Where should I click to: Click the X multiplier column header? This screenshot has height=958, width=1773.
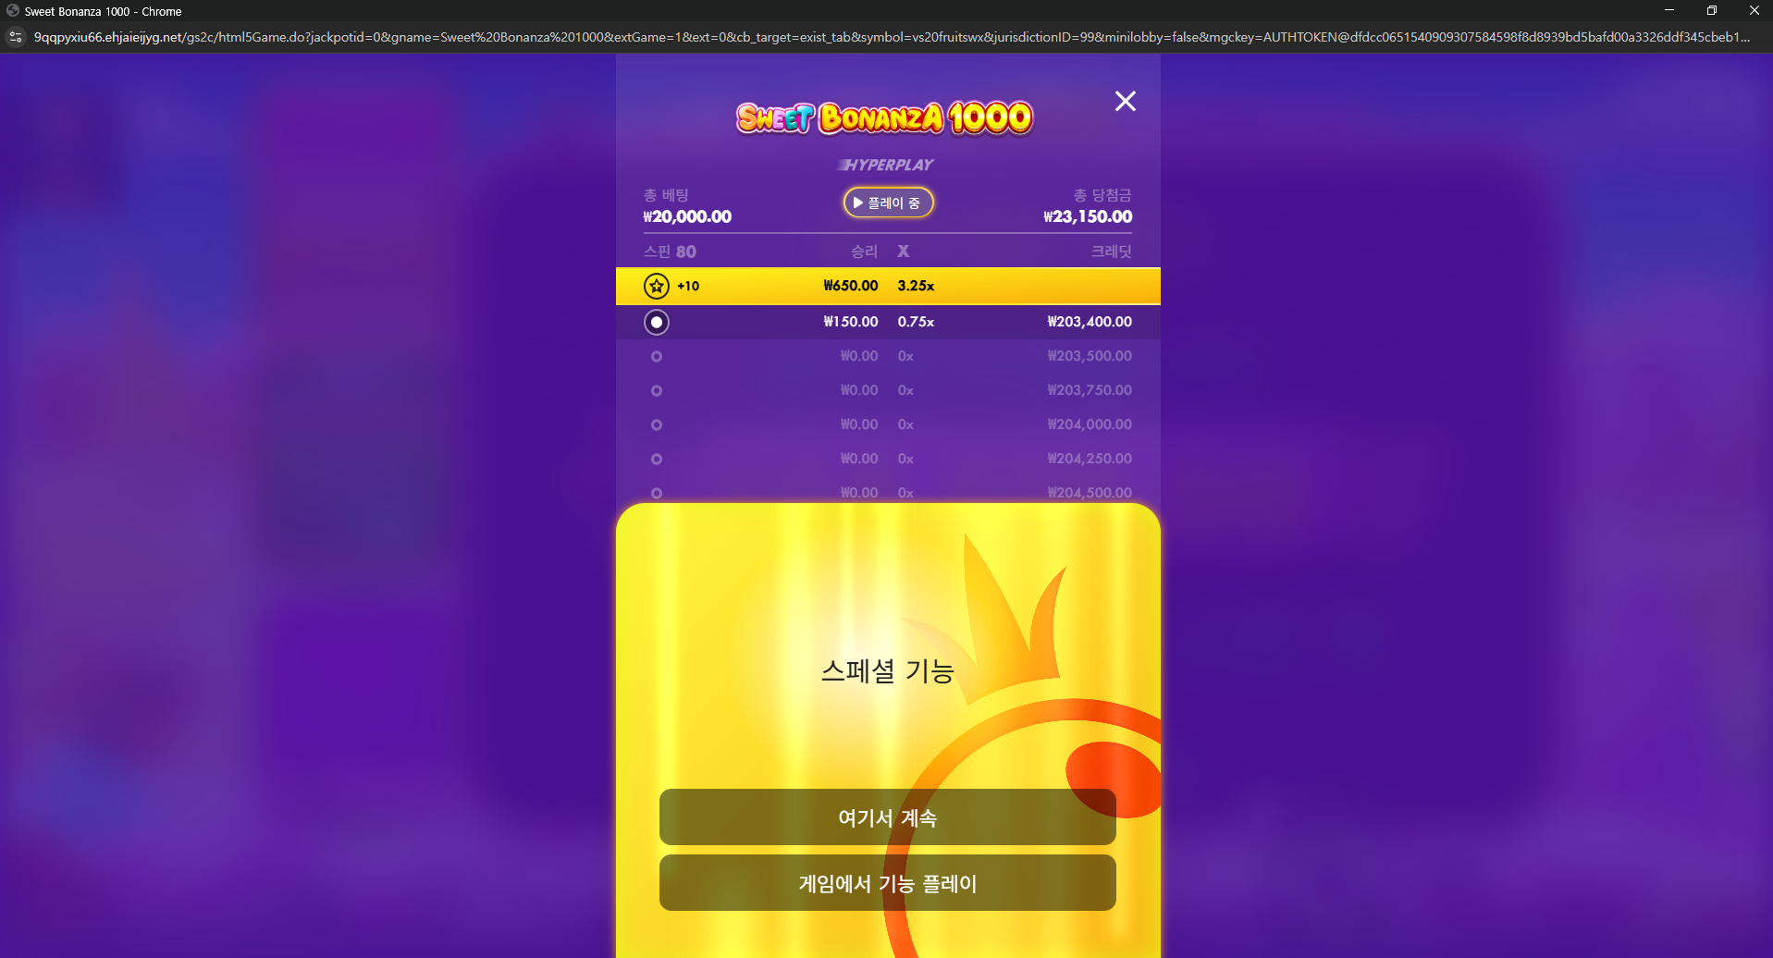point(904,252)
